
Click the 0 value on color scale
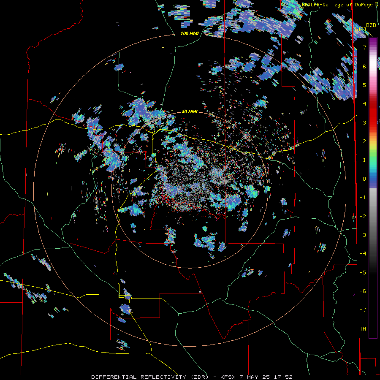(x=364, y=179)
